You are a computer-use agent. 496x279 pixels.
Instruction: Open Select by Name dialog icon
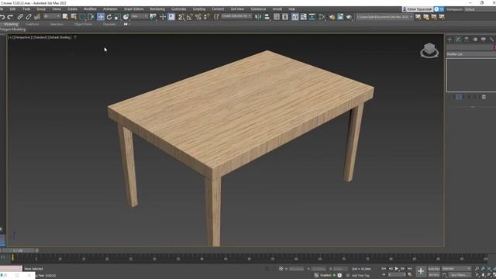point(74,17)
